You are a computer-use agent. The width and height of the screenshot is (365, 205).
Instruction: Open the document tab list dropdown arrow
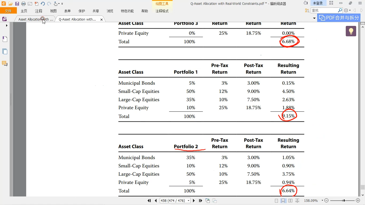[314, 18]
